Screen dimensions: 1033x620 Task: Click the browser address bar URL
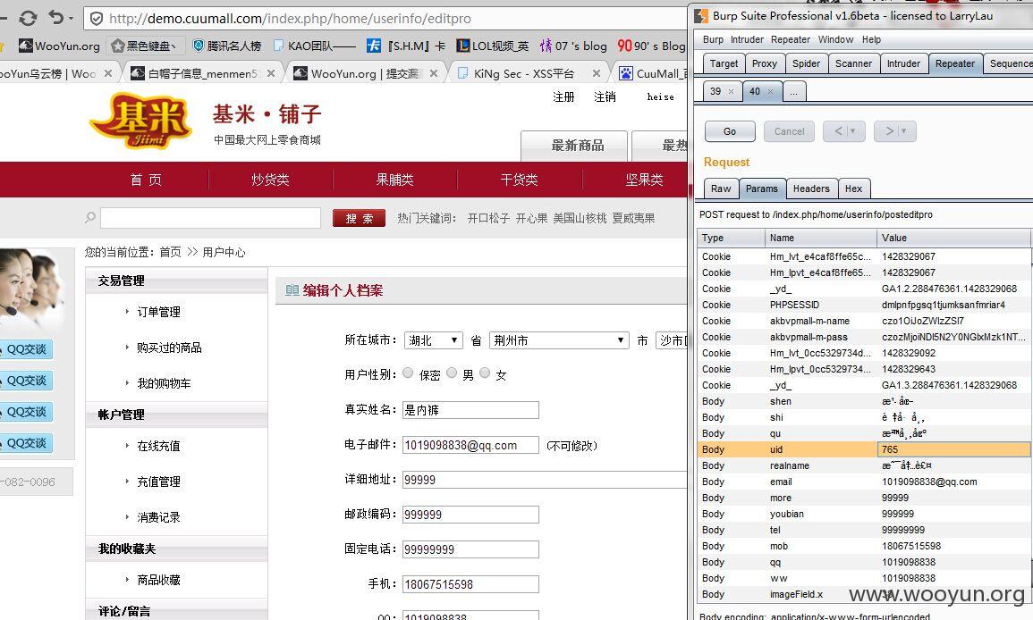coord(290,19)
